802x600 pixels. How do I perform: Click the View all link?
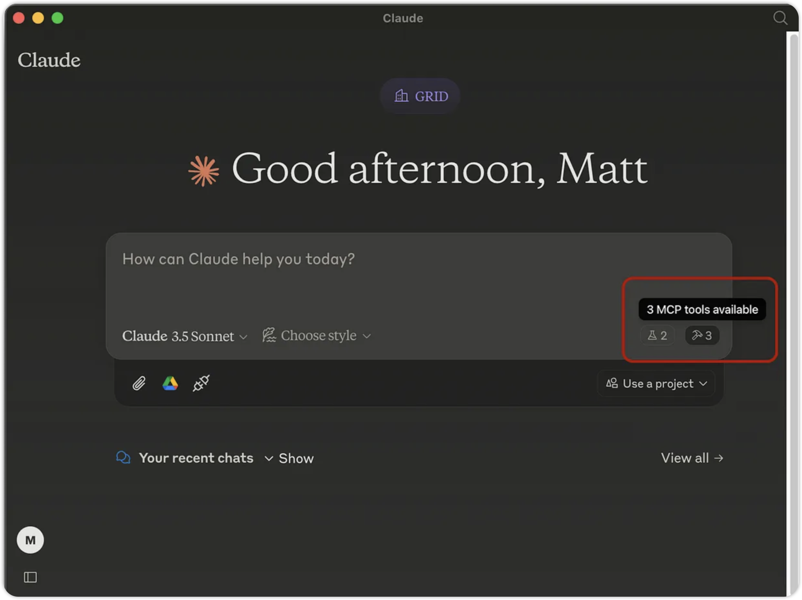point(692,458)
